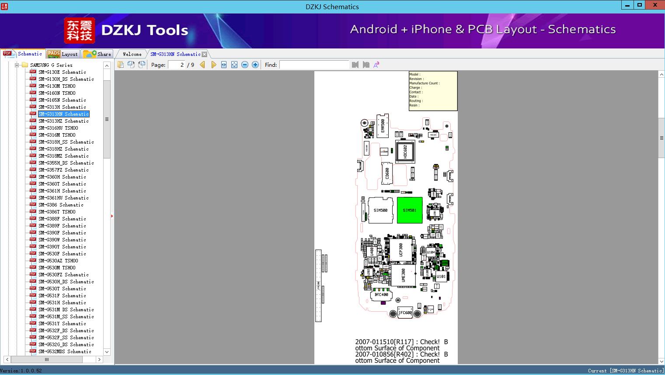Zoom out with the minus icon
Image resolution: width=665 pixels, height=375 pixels.
point(245,65)
